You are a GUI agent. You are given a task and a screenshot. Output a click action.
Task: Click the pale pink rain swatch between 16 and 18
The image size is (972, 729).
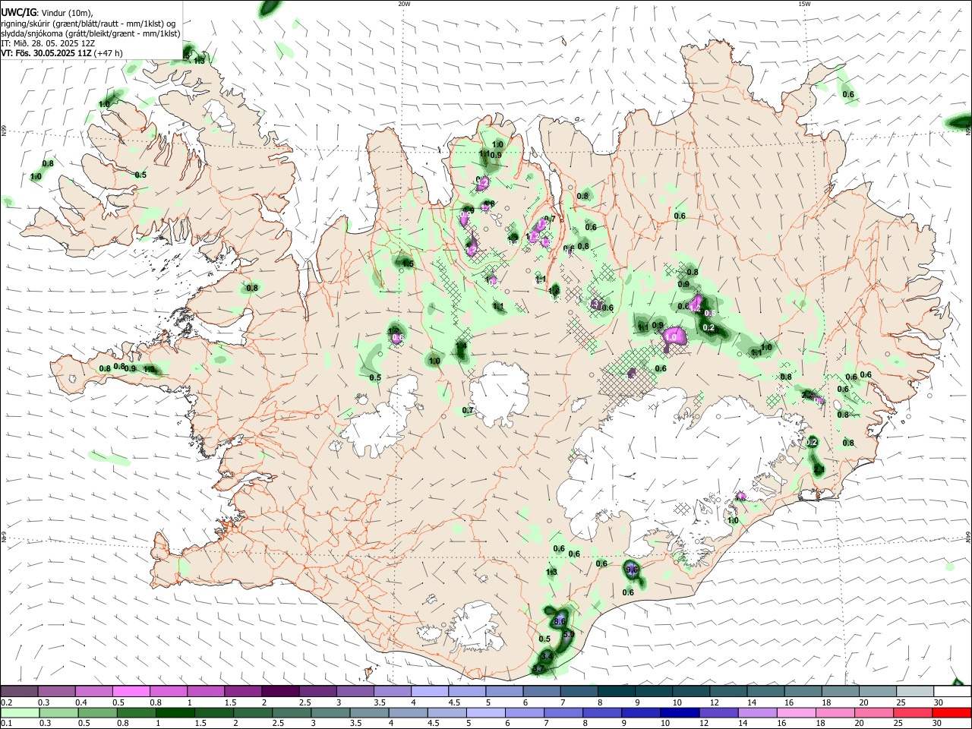(795, 713)
